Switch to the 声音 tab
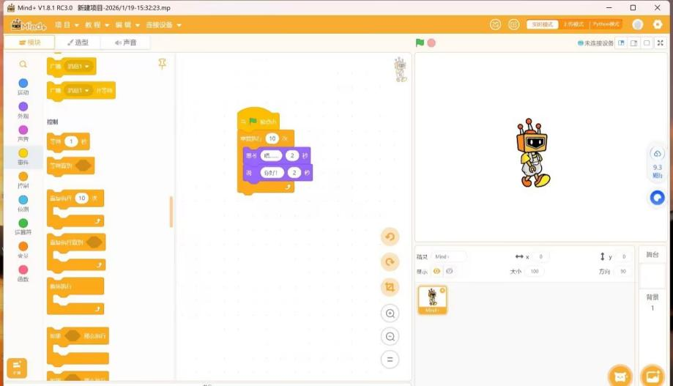This screenshot has height=386, width=673. tap(125, 42)
